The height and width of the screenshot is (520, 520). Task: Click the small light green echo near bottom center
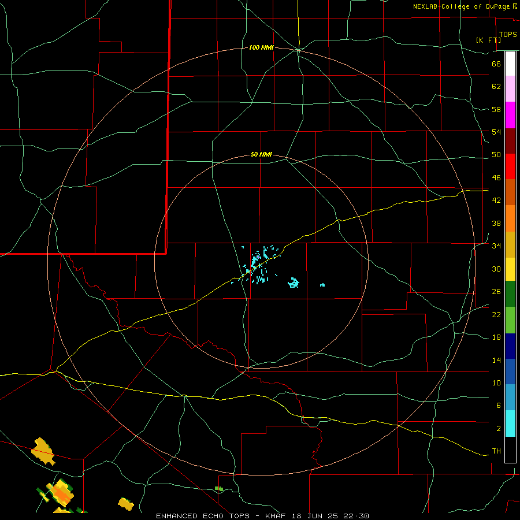(x=219, y=488)
